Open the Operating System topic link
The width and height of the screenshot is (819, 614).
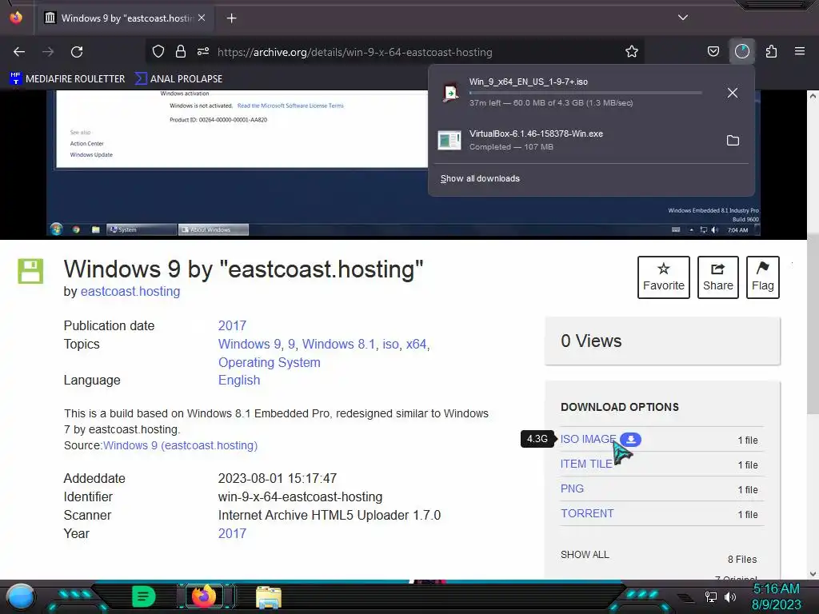click(x=269, y=362)
